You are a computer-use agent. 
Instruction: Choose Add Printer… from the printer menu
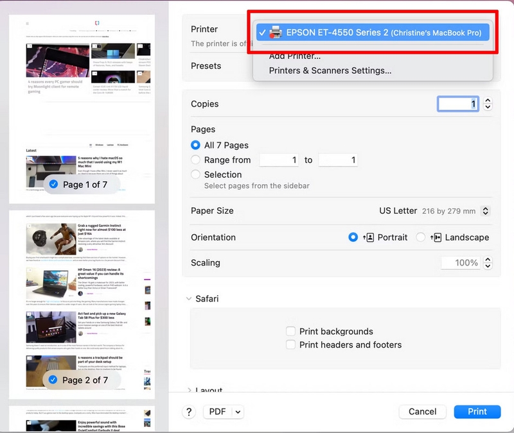click(x=295, y=56)
